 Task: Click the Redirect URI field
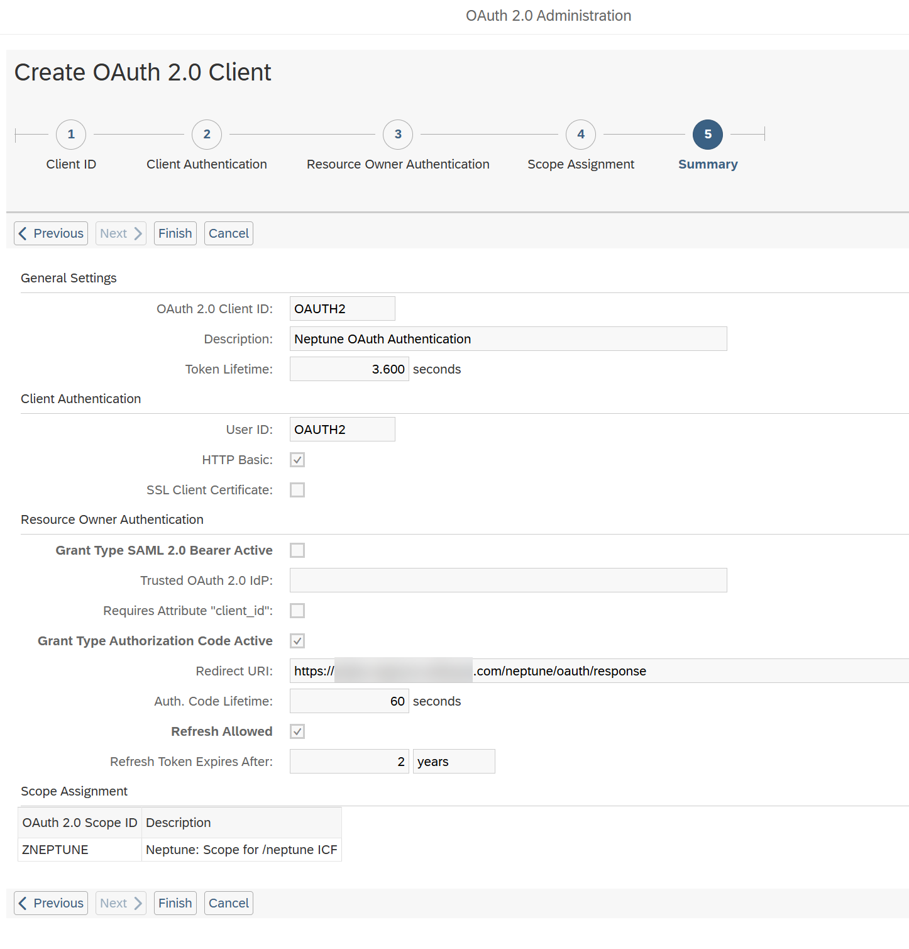(x=566, y=670)
